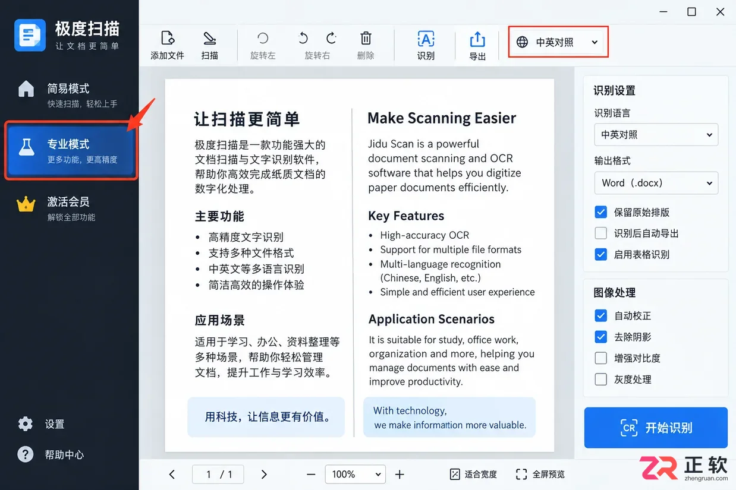Image resolution: width=736 pixels, height=490 pixels.
Task: Open the 100% zoom level dropdown
Action: 356,474
